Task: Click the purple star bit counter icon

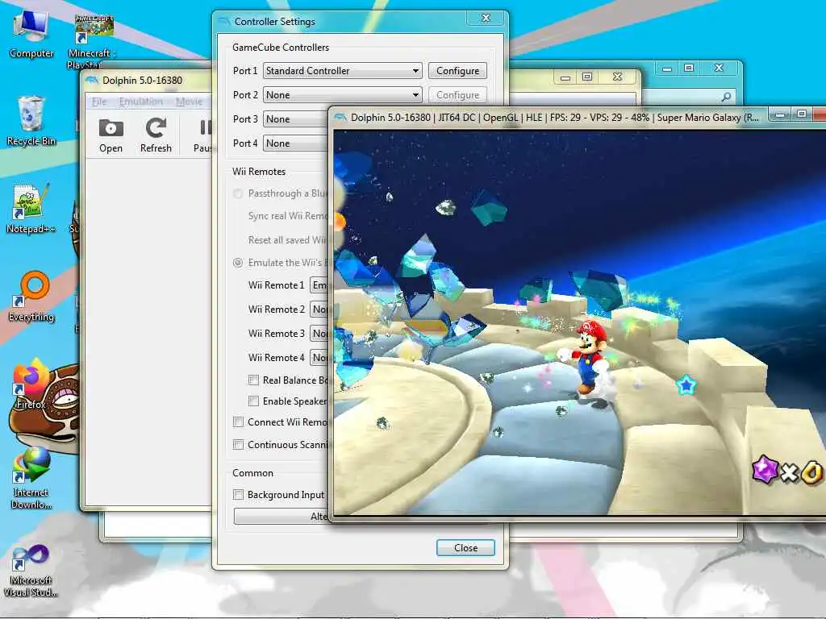Action: 765,469
